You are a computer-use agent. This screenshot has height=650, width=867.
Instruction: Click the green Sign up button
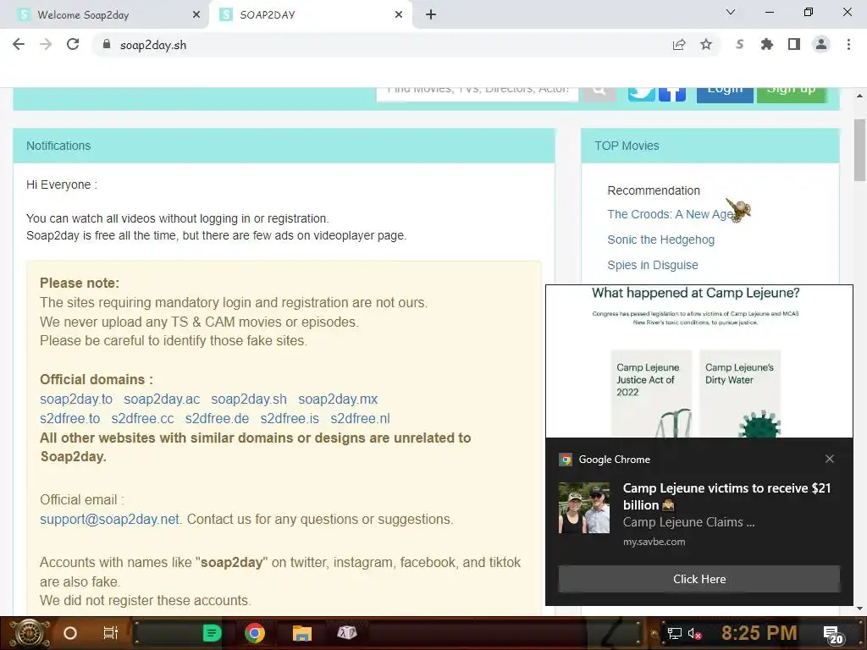pyautogui.click(x=792, y=94)
